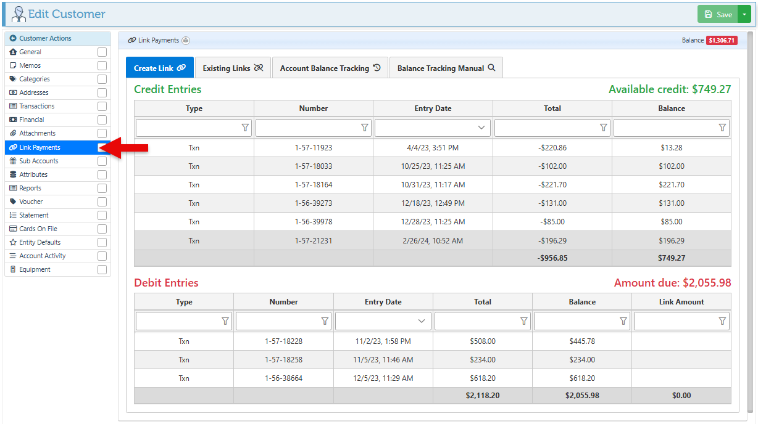Screen dimensions: 758x424
Task: Check the box beside Transactions
Action: [102, 107]
